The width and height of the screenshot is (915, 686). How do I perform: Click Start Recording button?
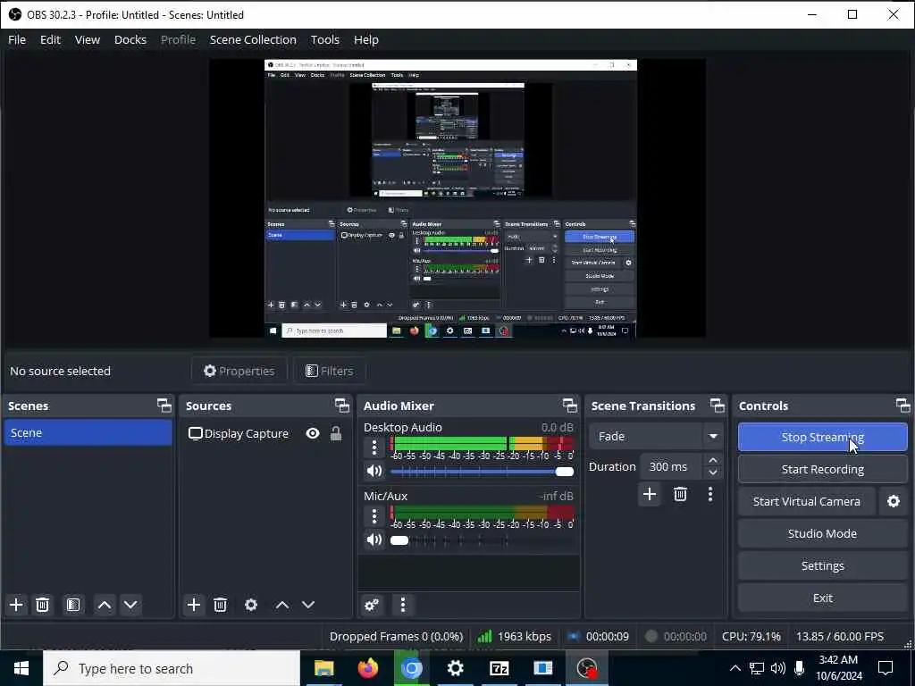pos(822,469)
